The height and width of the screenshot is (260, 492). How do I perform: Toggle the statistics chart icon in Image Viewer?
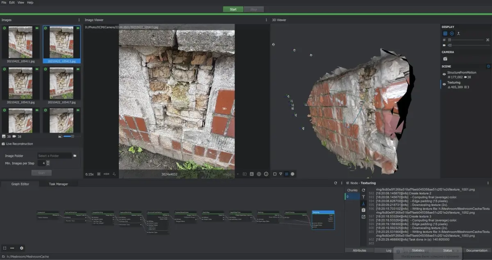tap(252, 174)
